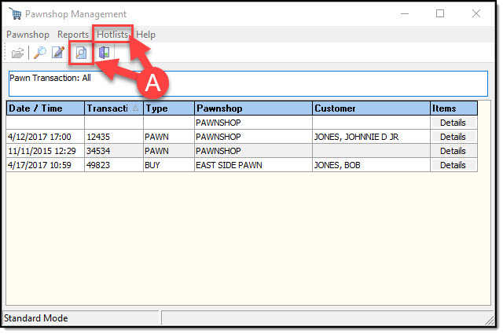This screenshot has height=334, width=503.
Task: Click the open folder toolbar icon
Action: 17,53
